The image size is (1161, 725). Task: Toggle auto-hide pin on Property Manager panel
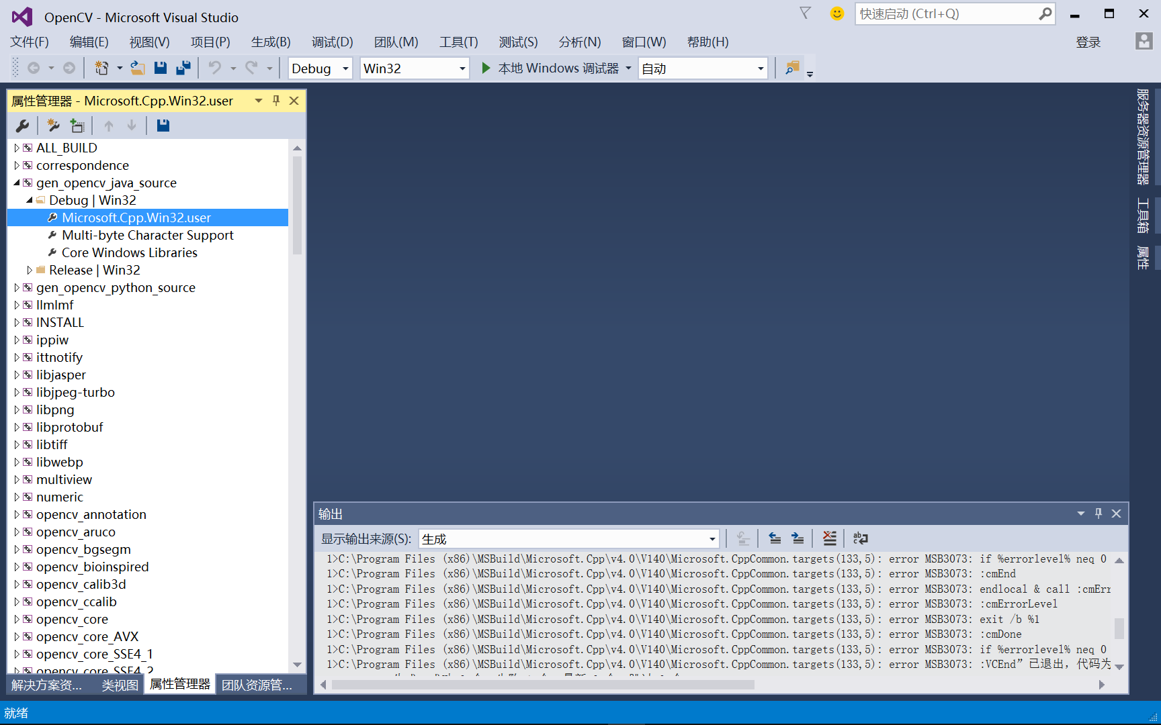[275, 100]
